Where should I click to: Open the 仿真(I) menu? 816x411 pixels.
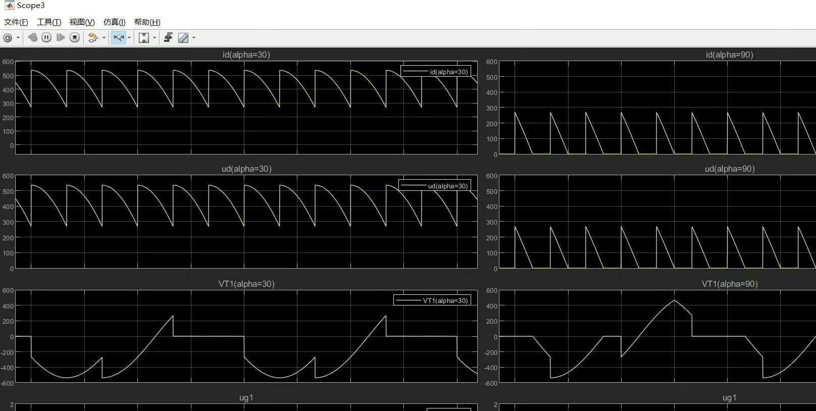pos(114,22)
